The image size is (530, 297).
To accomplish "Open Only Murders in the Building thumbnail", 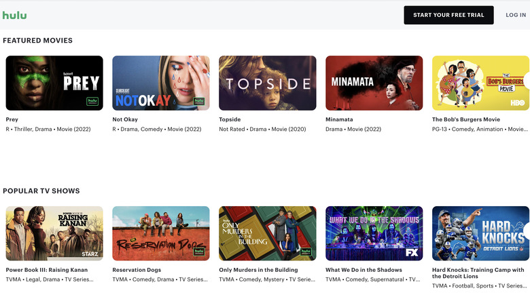I will pyautogui.click(x=268, y=233).
